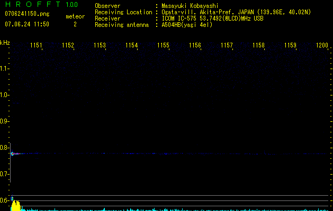Click the HROFFT title text
Image resolution: width=333 pixels, height=211 pixels.
click(x=33, y=4)
